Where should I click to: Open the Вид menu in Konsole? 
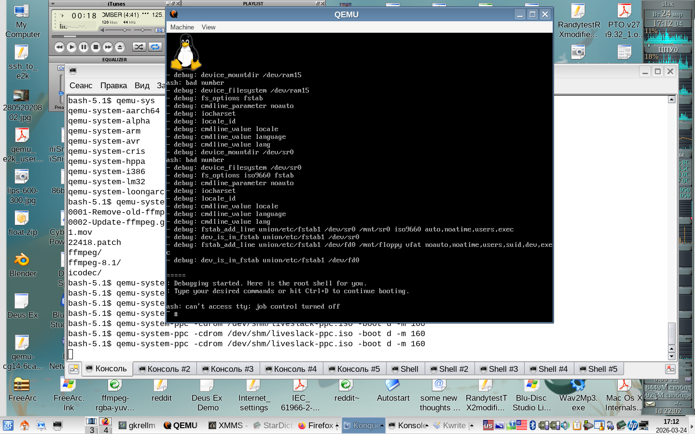pyautogui.click(x=142, y=85)
